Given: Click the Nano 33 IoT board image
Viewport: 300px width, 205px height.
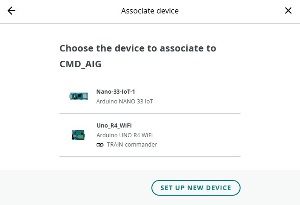Looking at the screenshot, I should [x=78, y=96].
